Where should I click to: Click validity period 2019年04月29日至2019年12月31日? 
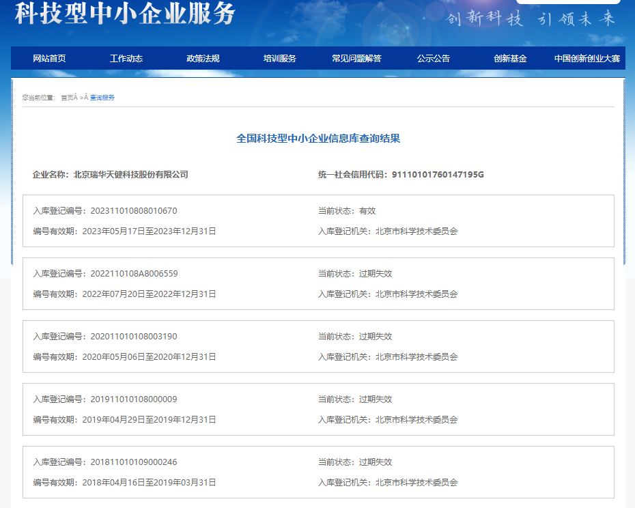coord(149,420)
